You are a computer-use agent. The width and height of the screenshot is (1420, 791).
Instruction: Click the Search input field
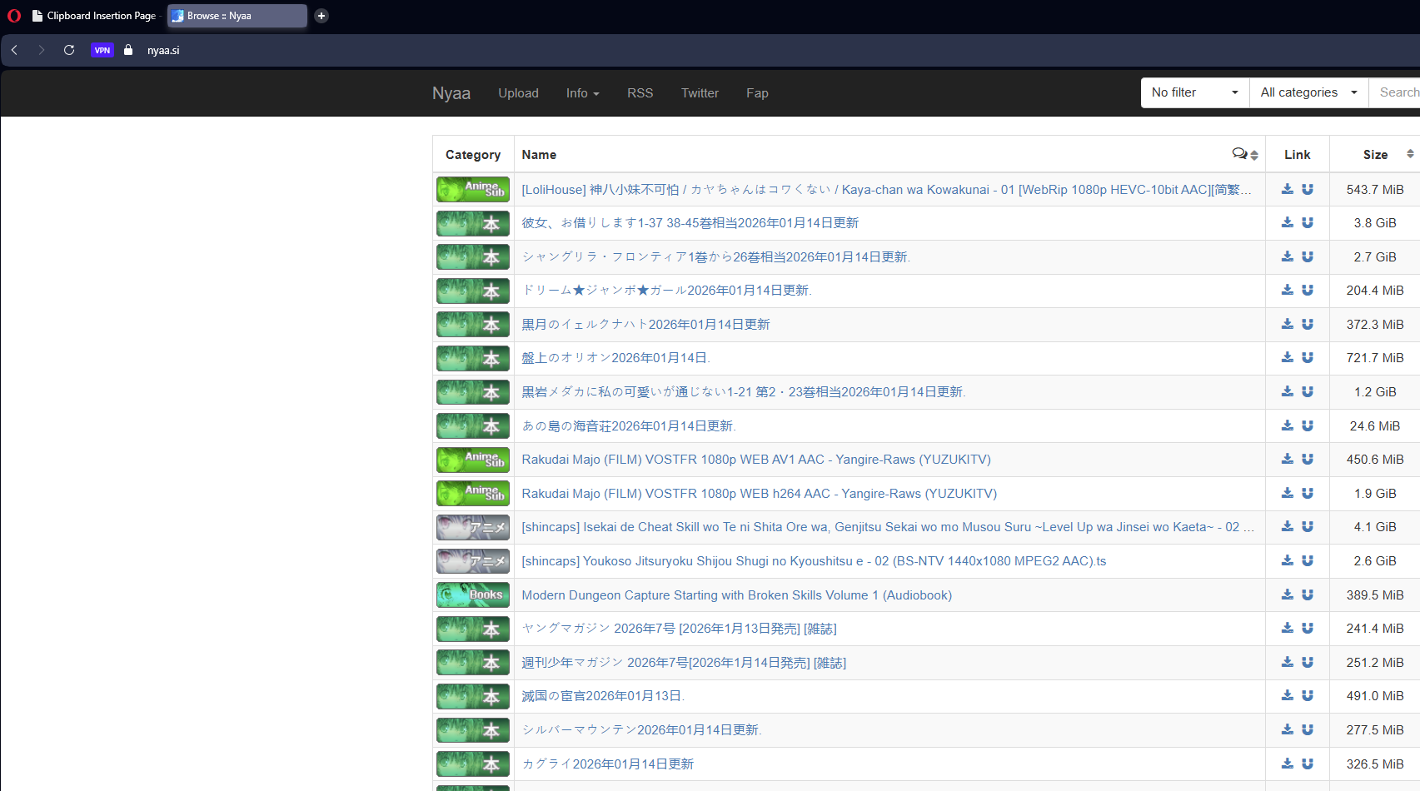pyautogui.click(x=1398, y=92)
